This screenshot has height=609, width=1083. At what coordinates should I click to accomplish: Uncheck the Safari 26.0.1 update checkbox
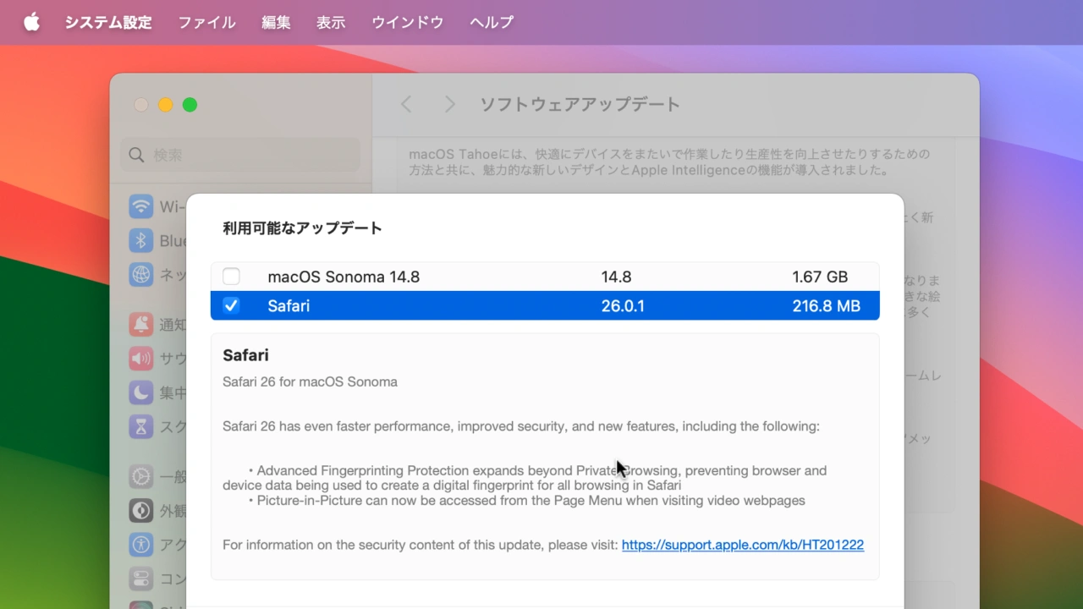tap(231, 305)
